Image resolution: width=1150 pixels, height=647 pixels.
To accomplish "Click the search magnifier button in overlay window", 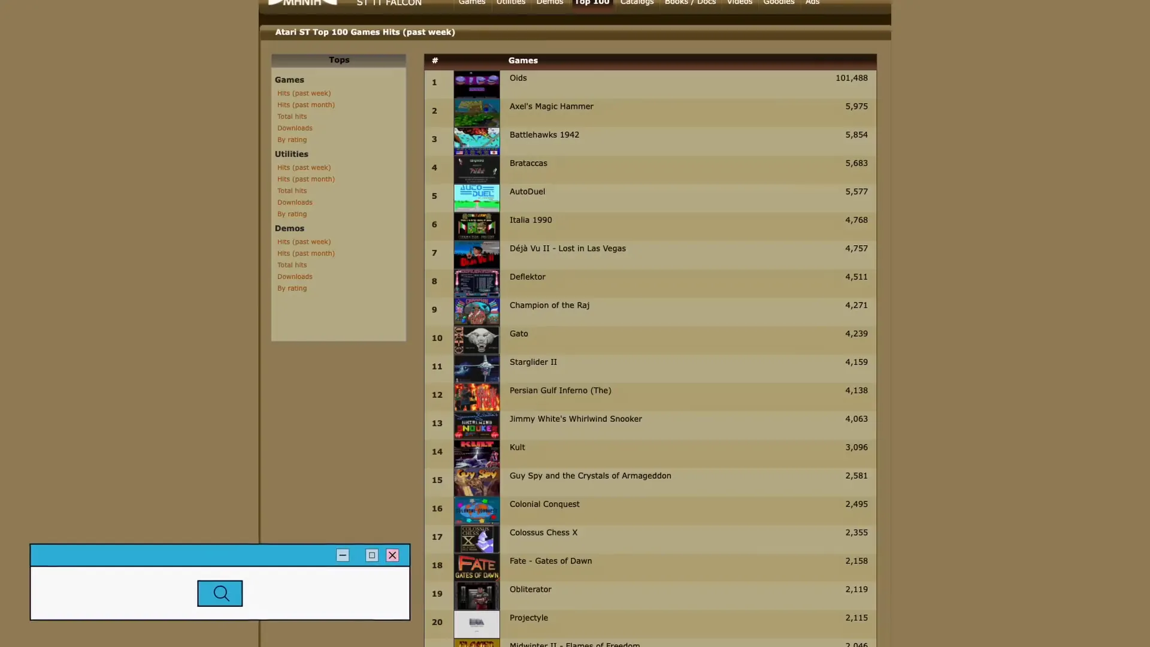I will (220, 593).
